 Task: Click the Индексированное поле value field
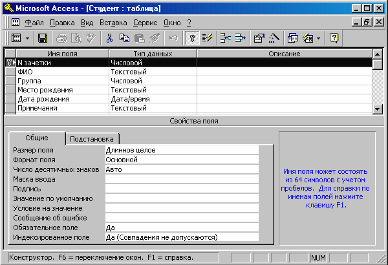click(x=182, y=237)
